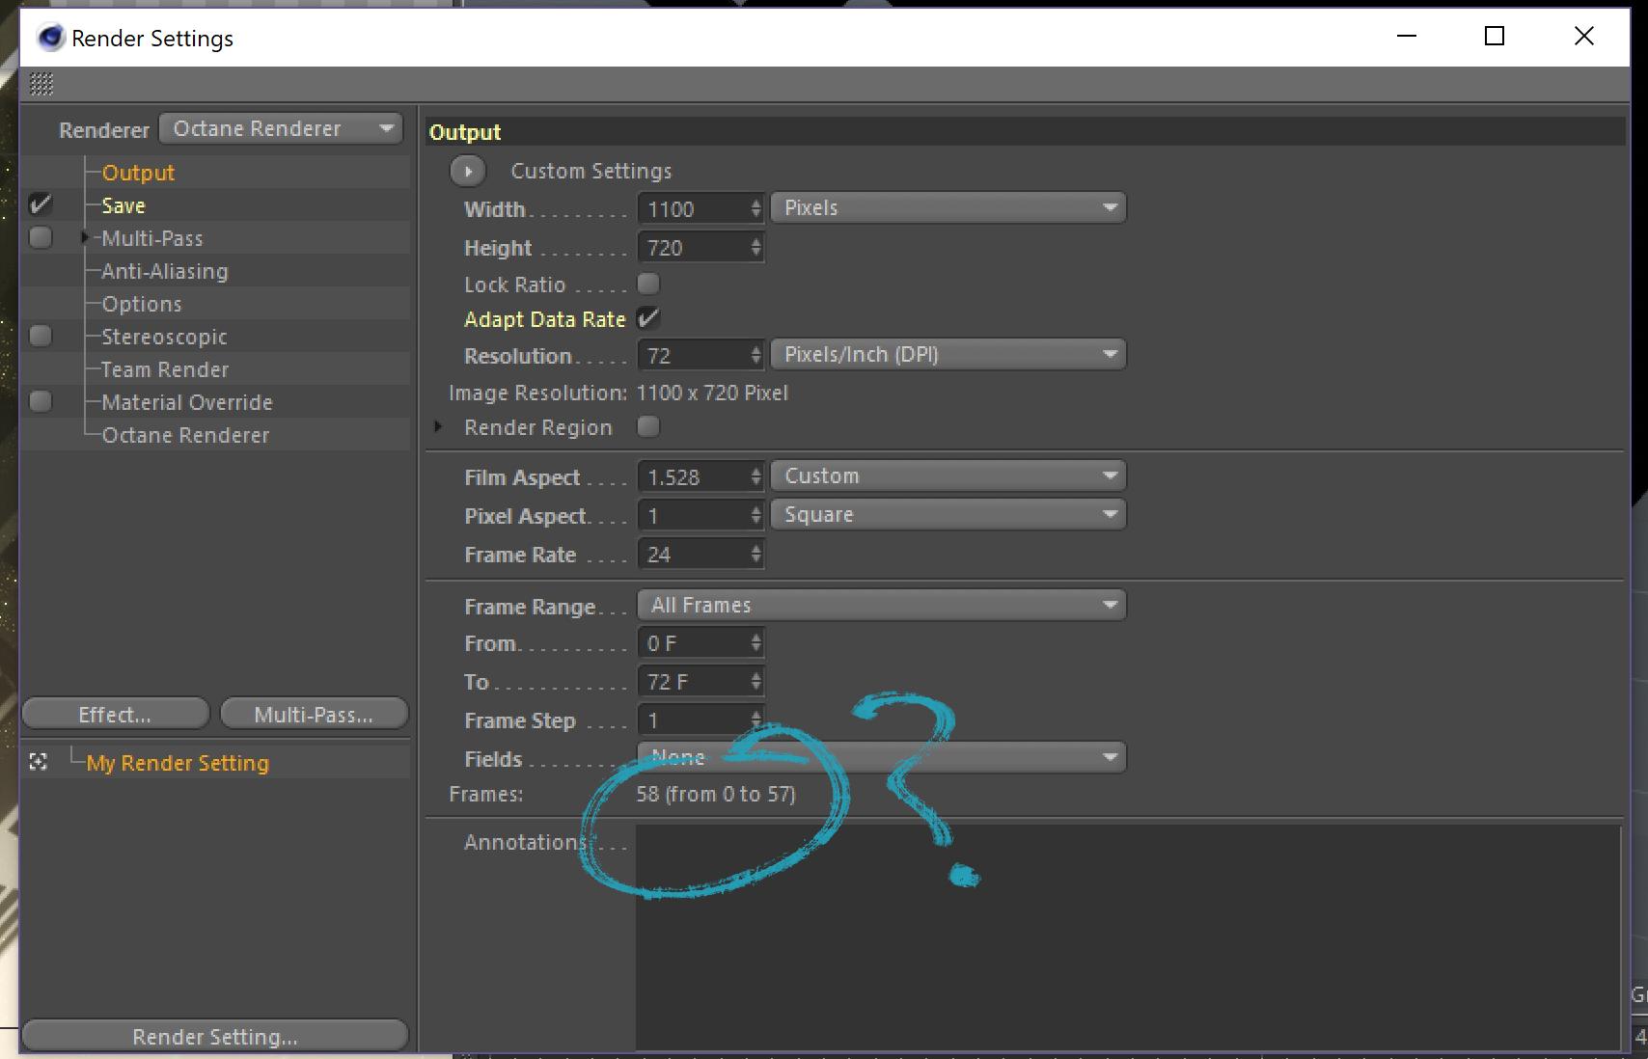
Task: Click the Custom Settings circular arrow icon
Action: click(x=468, y=171)
